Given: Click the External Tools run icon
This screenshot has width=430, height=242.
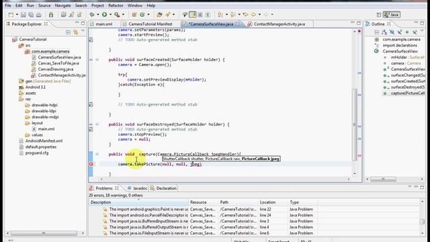Looking at the screenshot, I should click(x=117, y=15).
